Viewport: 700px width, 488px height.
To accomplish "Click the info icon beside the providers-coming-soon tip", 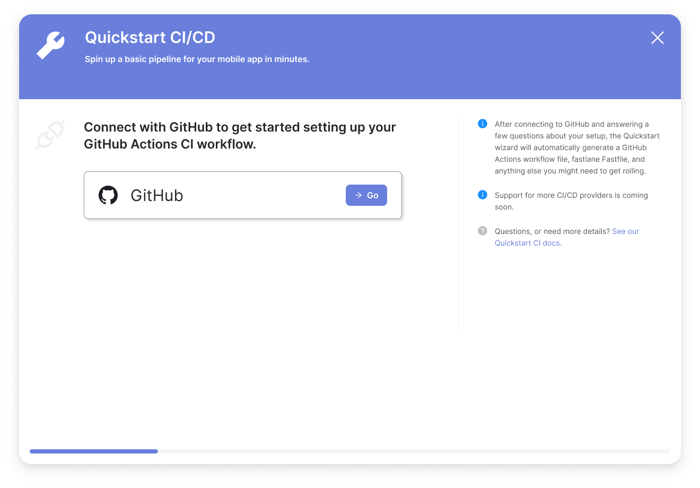I will click(x=483, y=194).
